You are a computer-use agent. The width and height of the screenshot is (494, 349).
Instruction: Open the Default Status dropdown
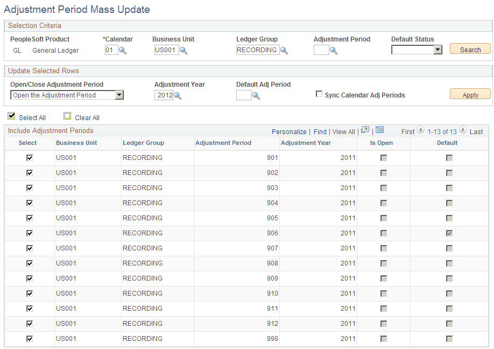(x=439, y=50)
